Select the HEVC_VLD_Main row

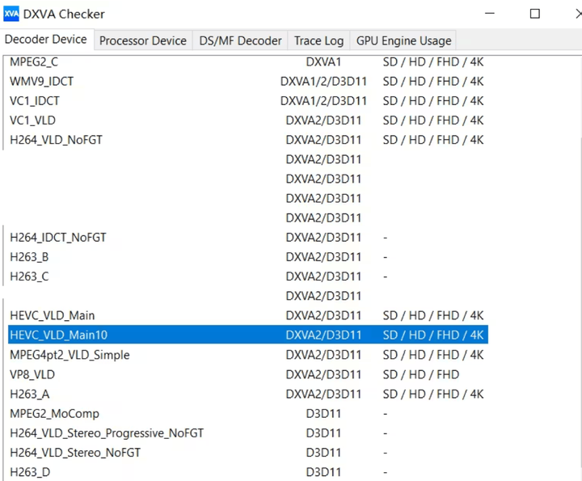pyautogui.click(x=248, y=315)
